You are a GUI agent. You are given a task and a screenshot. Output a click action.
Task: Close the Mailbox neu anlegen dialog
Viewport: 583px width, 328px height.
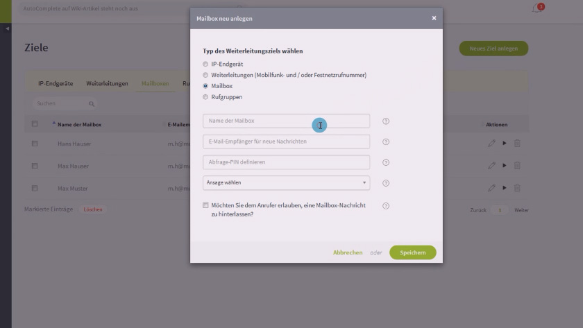click(x=434, y=18)
